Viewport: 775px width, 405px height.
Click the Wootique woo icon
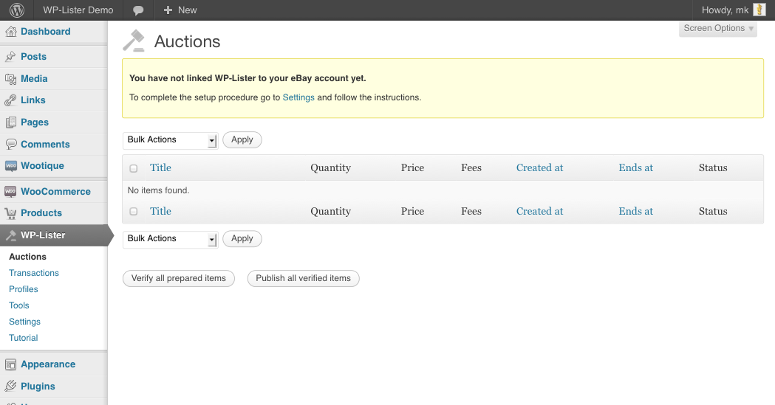point(11,166)
